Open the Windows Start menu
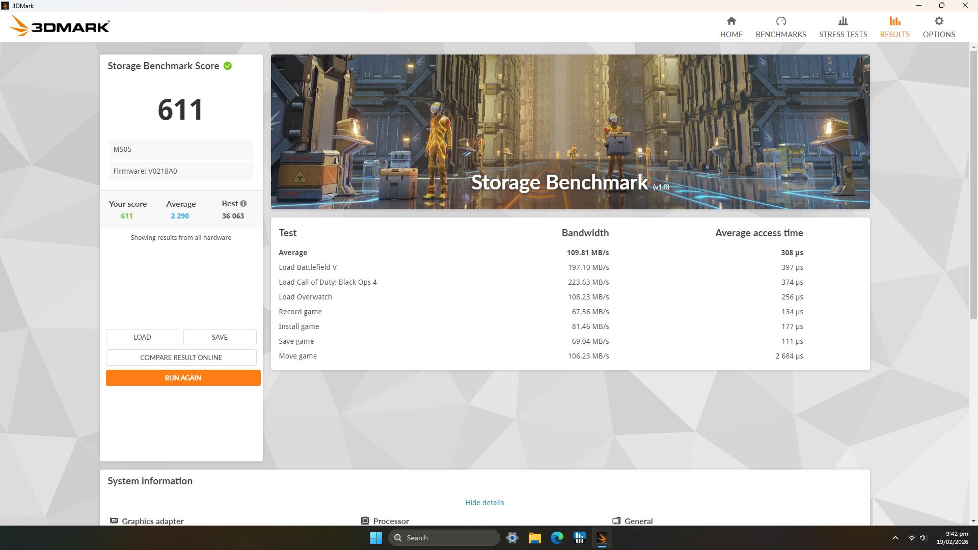 (x=376, y=538)
